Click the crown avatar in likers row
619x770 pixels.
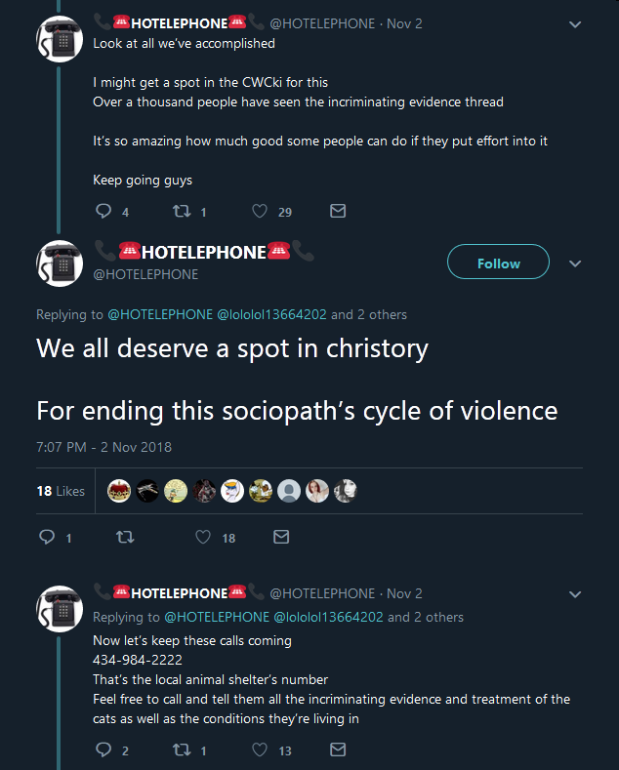pos(119,491)
